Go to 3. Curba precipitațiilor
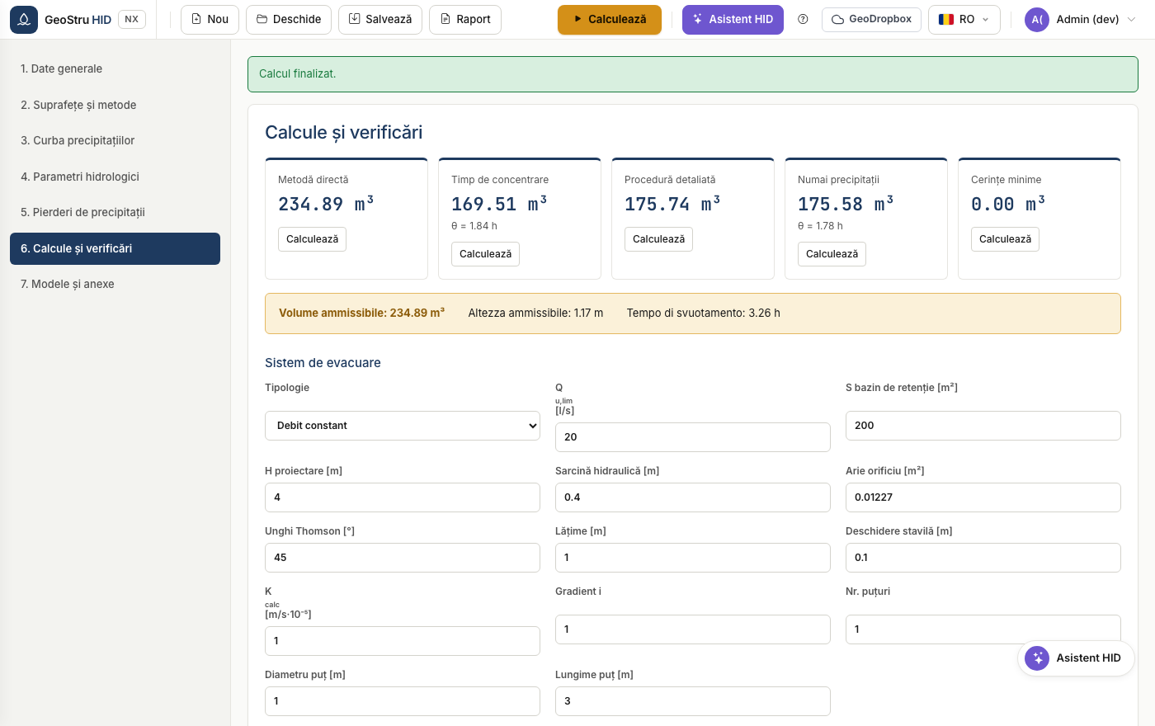This screenshot has width=1155, height=726. (x=115, y=140)
